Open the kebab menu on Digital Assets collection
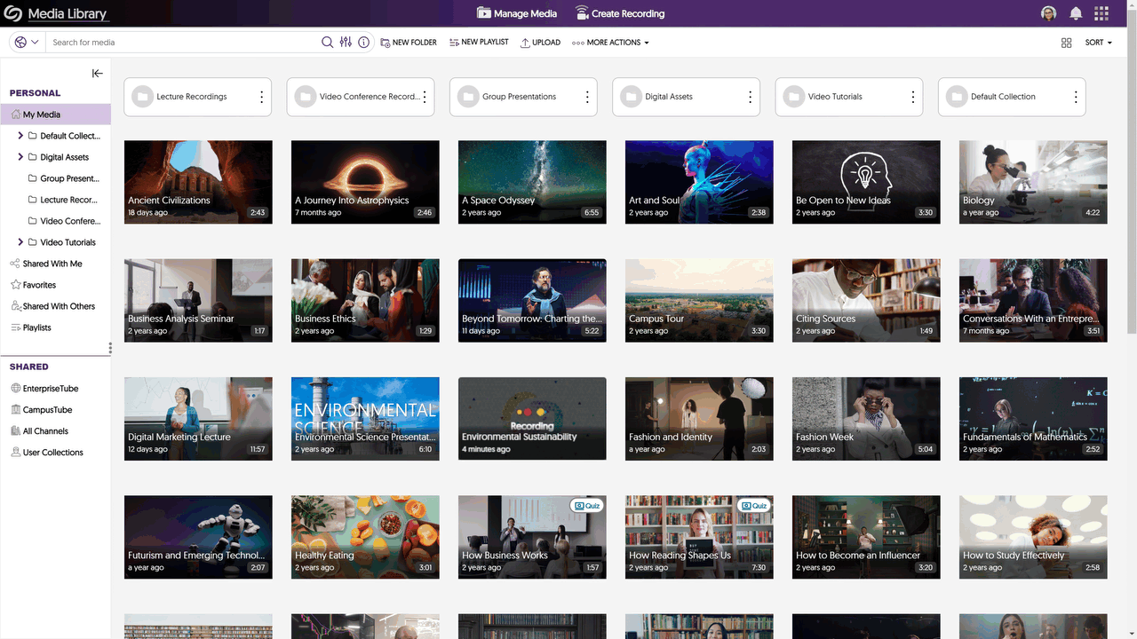 pyautogui.click(x=750, y=96)
